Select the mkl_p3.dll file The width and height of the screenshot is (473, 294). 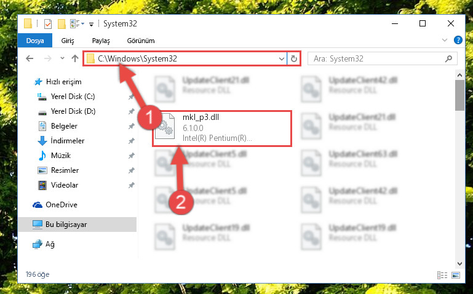222,129
